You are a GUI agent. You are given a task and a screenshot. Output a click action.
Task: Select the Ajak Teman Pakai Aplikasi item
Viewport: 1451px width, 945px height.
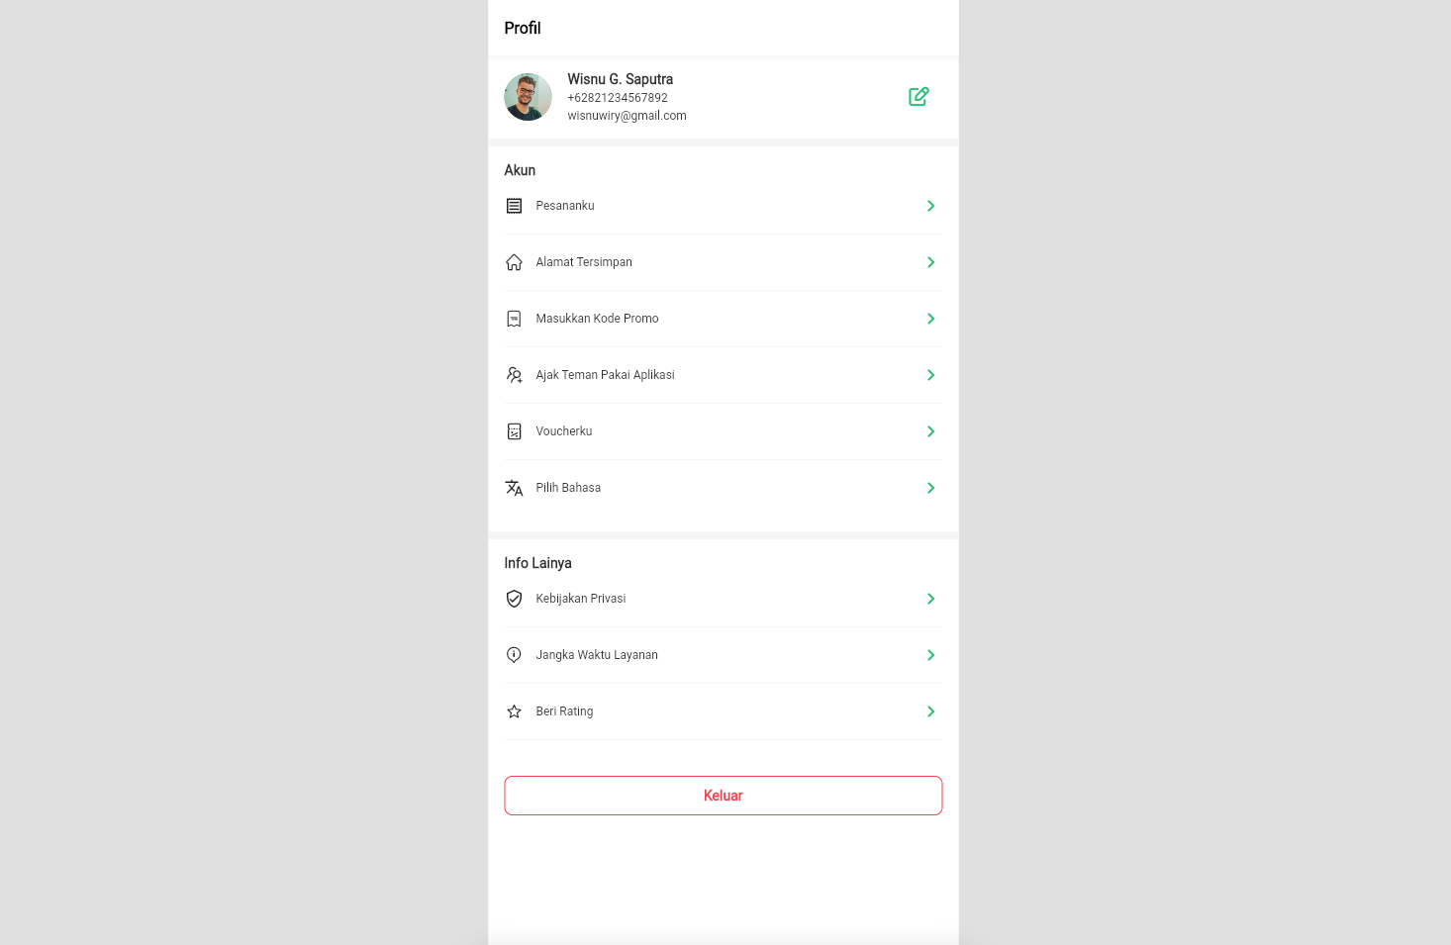point(723,375)
